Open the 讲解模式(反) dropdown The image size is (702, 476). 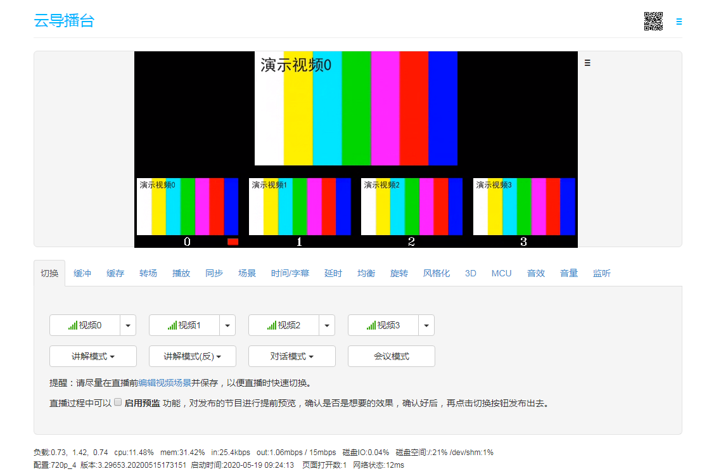(193, 356)
